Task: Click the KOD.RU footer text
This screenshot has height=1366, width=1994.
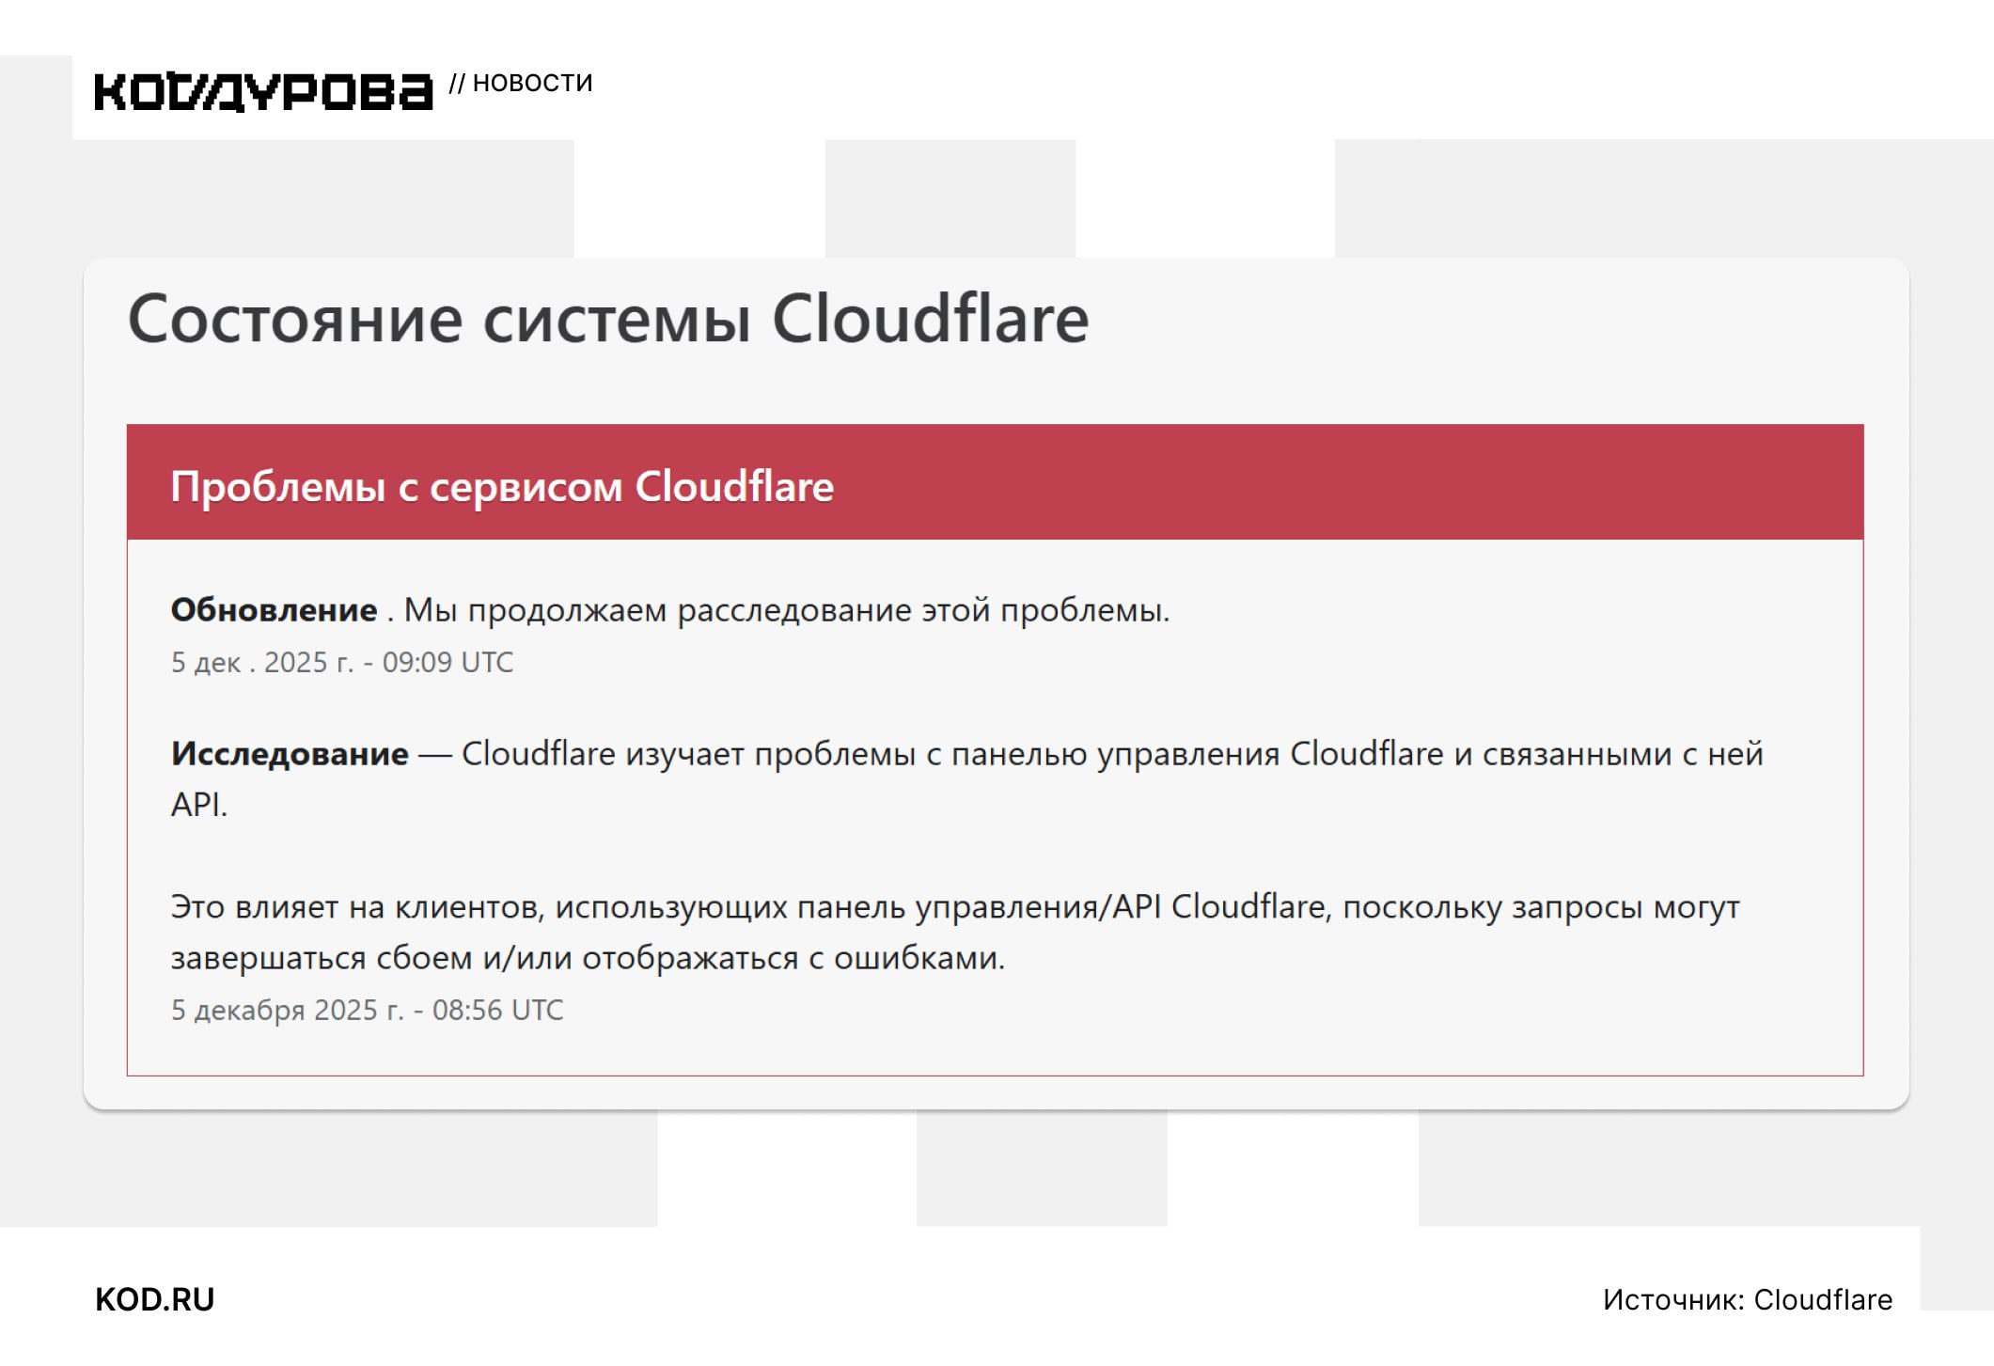Action: tap(155, 1299)
